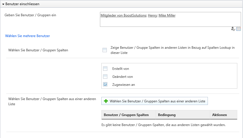
Task: Click empty area of people picker field
Action: [x=170, y=22]
